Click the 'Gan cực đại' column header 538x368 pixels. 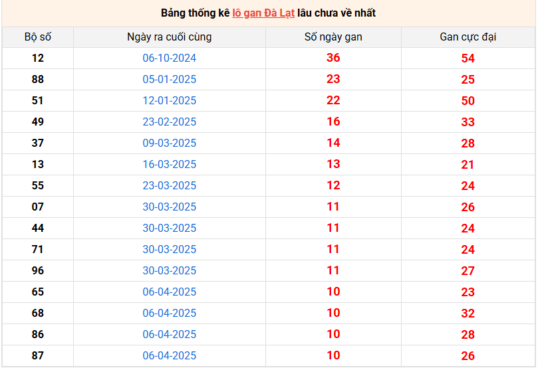[x=468, y=37]
